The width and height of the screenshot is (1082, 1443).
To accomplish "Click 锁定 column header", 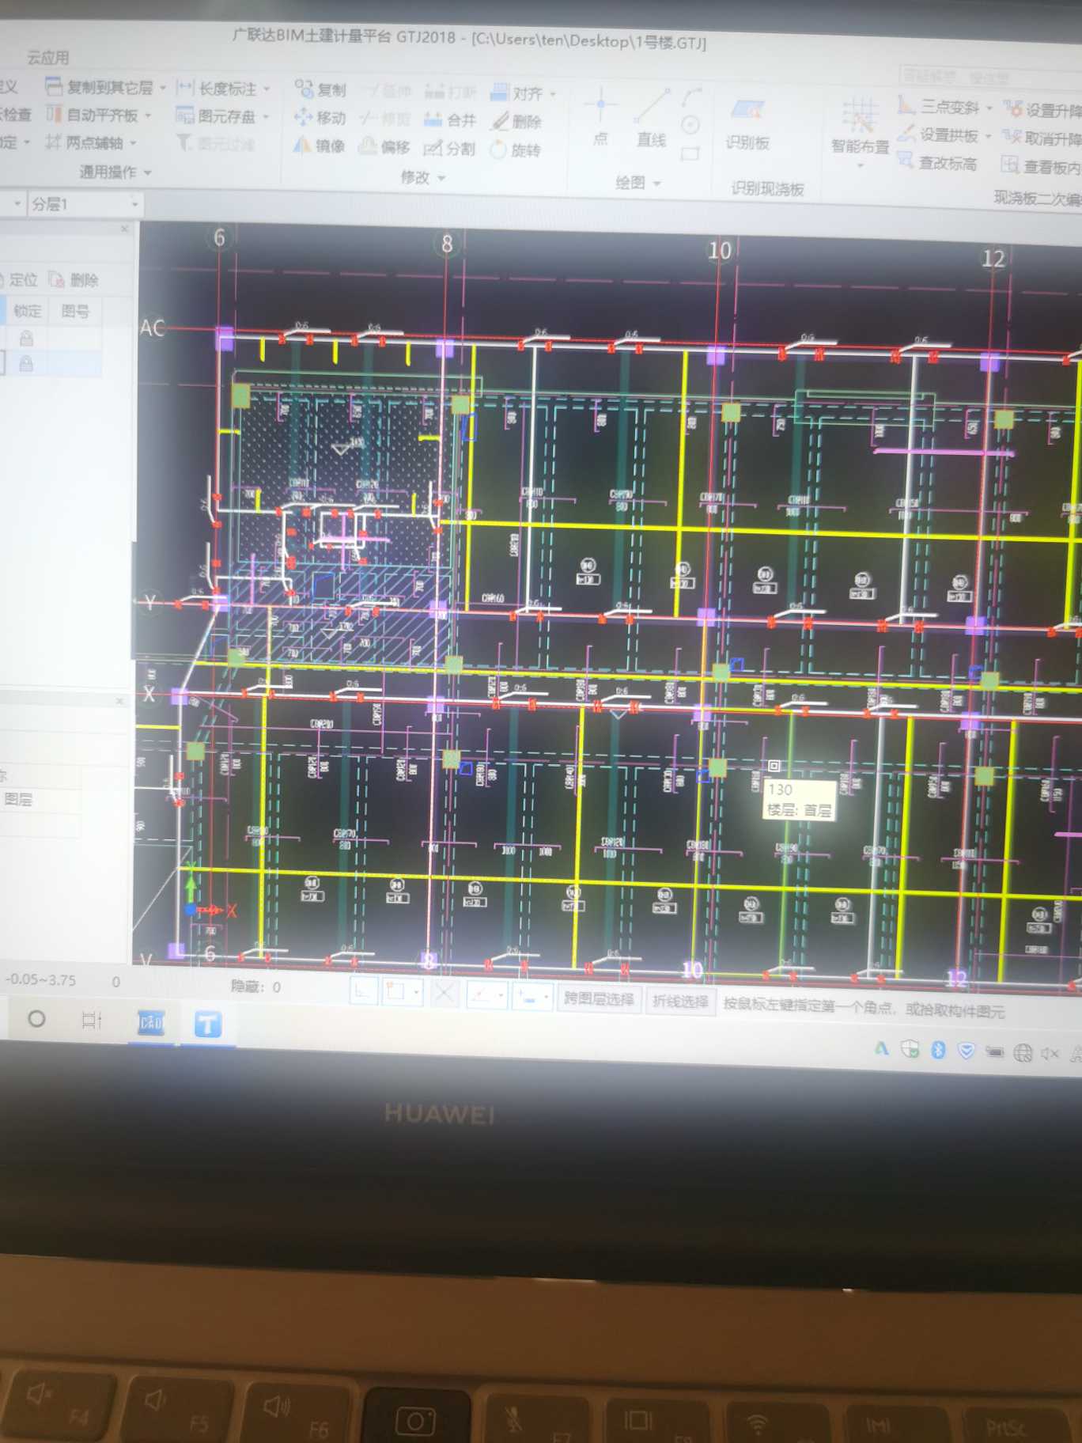I will pyautogui.click(x=28, y=311).
